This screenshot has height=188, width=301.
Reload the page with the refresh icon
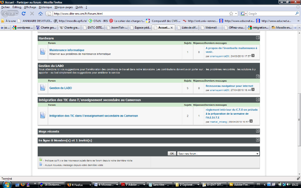(x=24, y=14)
